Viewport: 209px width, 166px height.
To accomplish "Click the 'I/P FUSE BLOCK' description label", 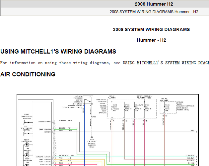I will point(185,106).
